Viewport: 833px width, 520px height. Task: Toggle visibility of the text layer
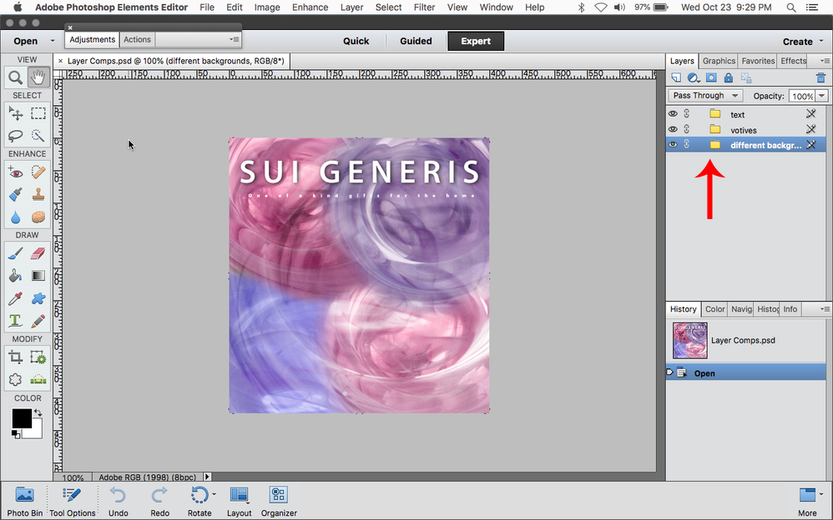673,114
